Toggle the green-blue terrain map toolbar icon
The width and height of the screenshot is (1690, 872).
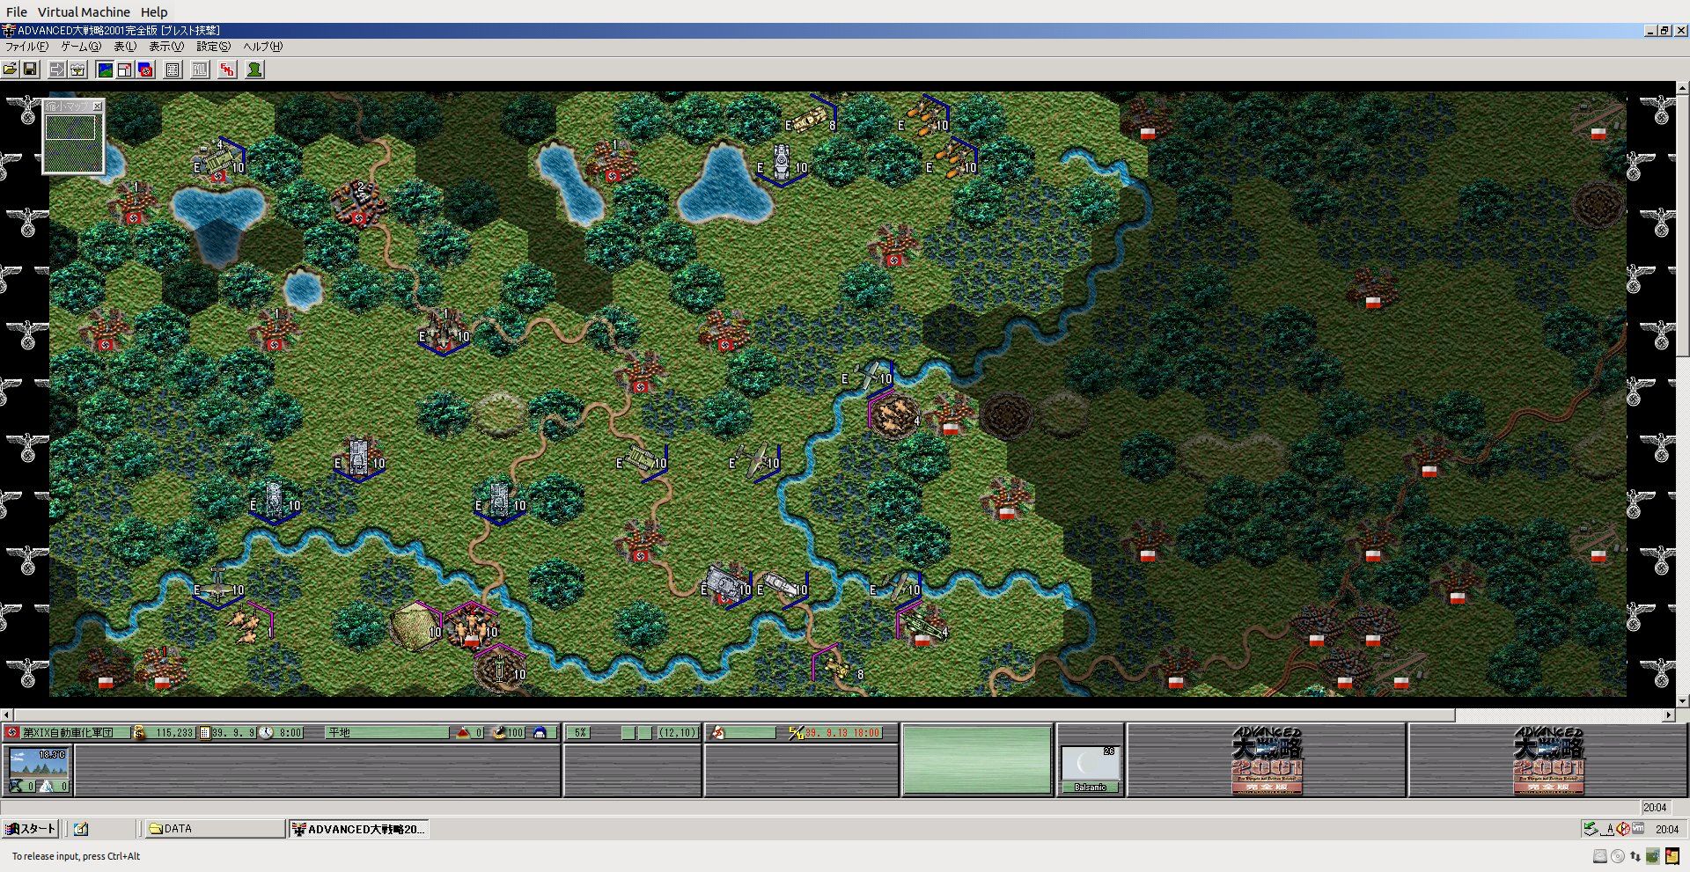click(x=106, y=70)
